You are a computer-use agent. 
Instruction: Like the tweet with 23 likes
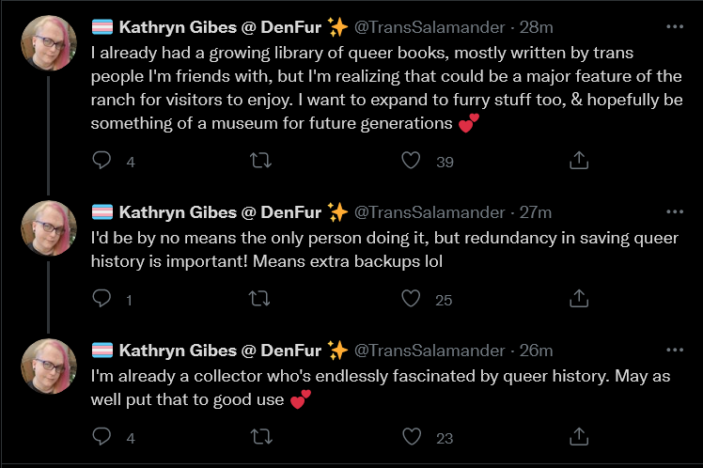click(411, 436)
